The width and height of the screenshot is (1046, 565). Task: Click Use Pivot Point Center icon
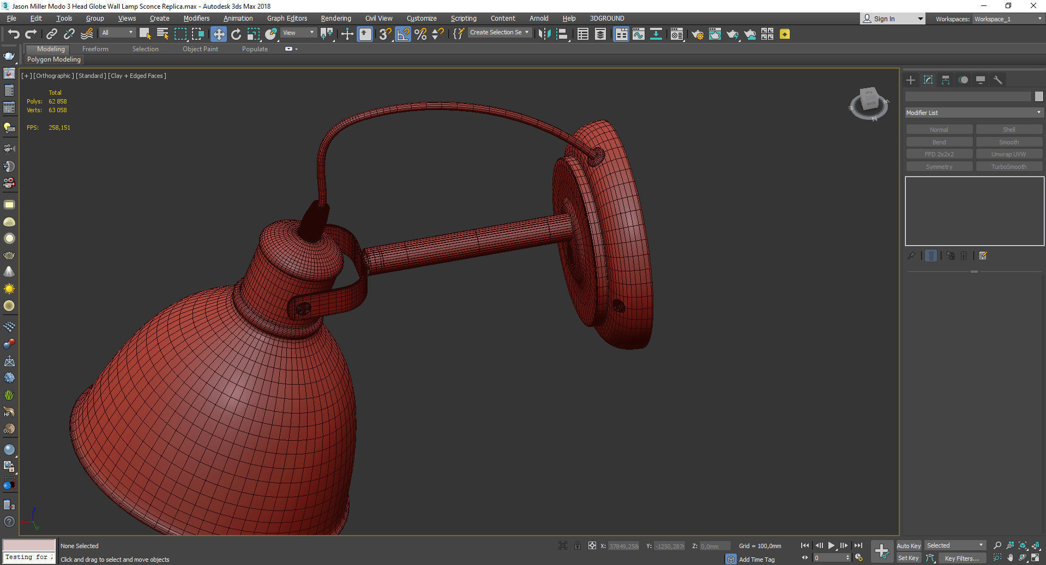click(327, 34)
